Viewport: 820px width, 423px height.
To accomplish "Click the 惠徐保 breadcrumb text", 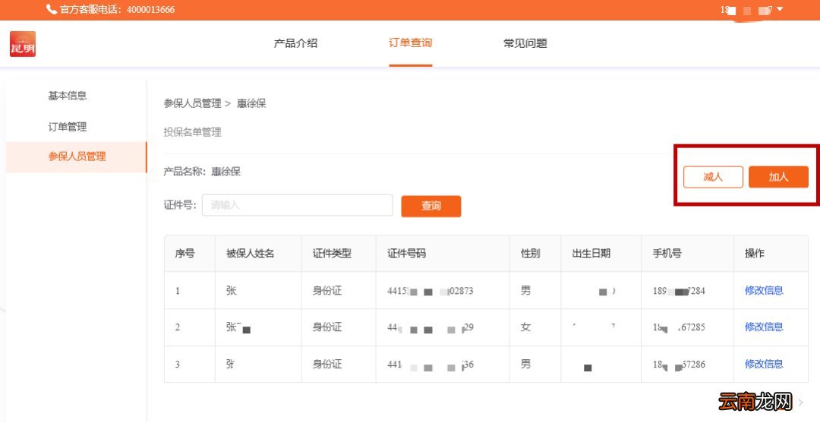I will tap(251, 103).
